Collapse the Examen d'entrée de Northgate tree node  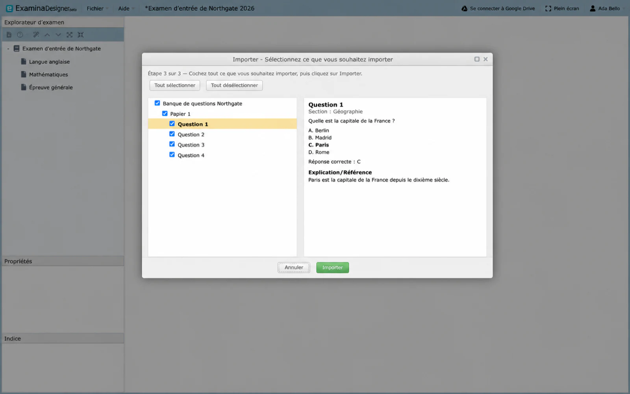8,49
